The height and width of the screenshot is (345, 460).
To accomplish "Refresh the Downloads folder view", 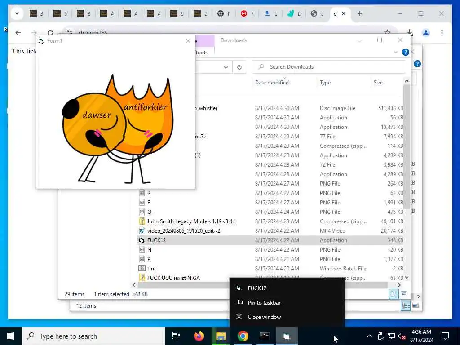I will tap(239, 67).
